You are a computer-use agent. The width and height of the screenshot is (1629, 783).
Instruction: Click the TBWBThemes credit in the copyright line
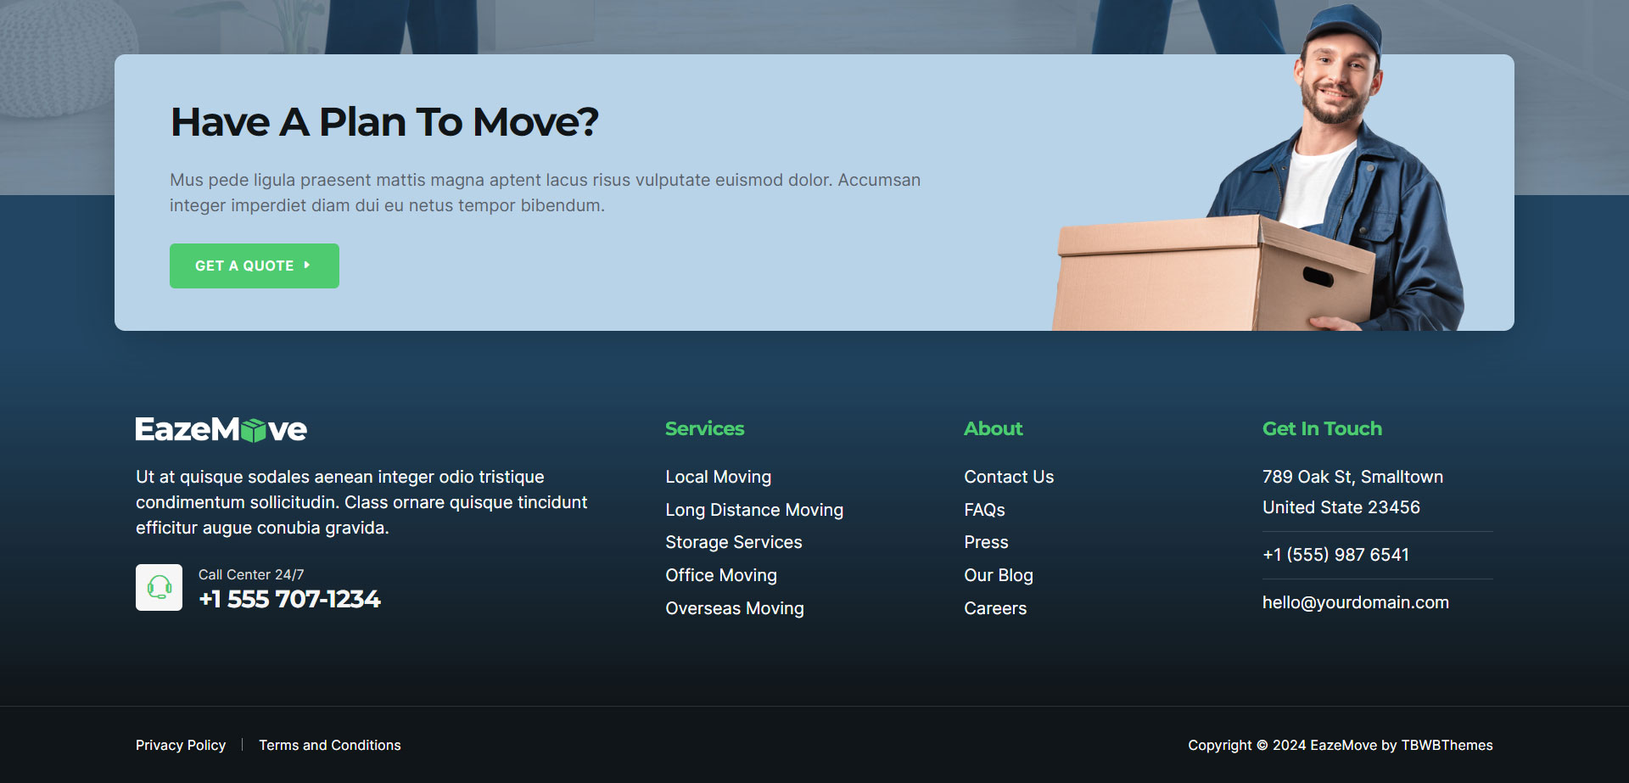coord(1447,745)
